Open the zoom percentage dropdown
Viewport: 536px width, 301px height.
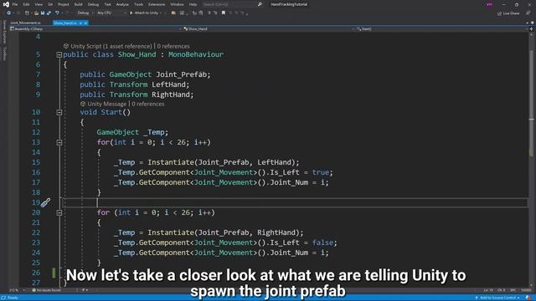[17, 290]
